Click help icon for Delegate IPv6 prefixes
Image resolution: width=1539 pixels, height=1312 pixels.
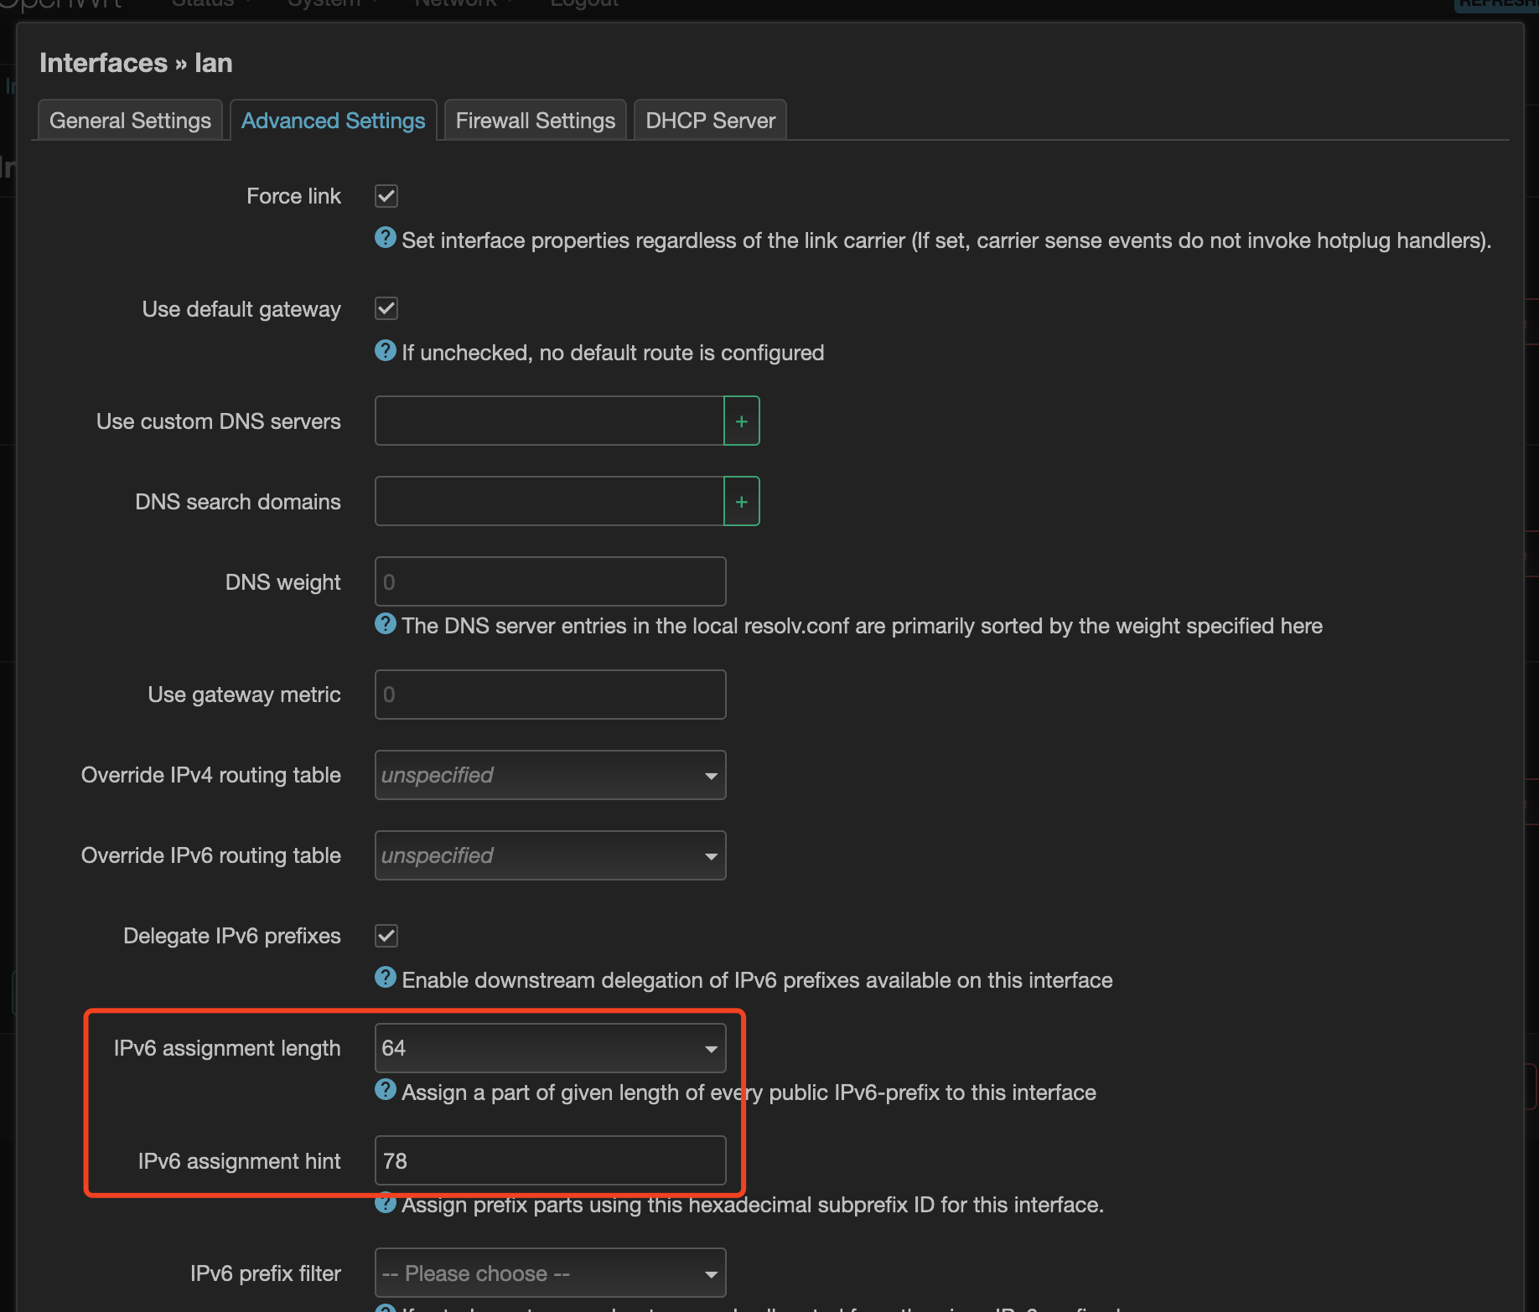point(385,977)
